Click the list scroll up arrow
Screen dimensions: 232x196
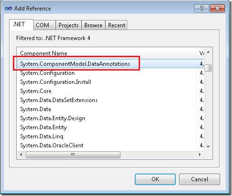[x=209, y=52]
